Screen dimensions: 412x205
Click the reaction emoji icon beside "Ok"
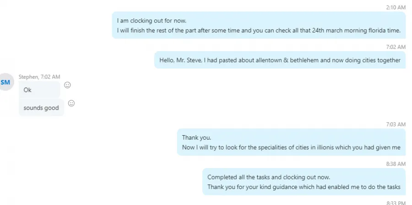click(68, 85)
